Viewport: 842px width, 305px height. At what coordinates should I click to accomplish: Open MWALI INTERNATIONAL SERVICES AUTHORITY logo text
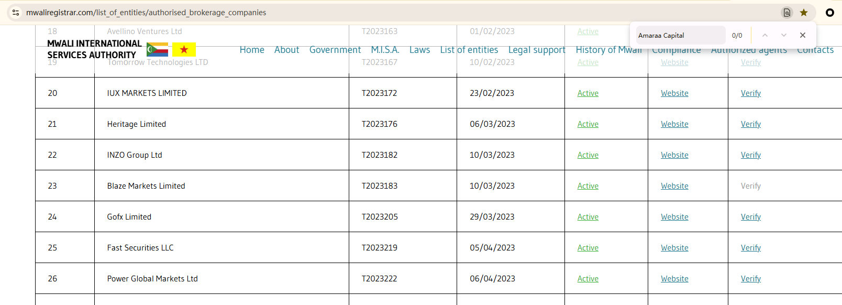click(x=94, y=49)
